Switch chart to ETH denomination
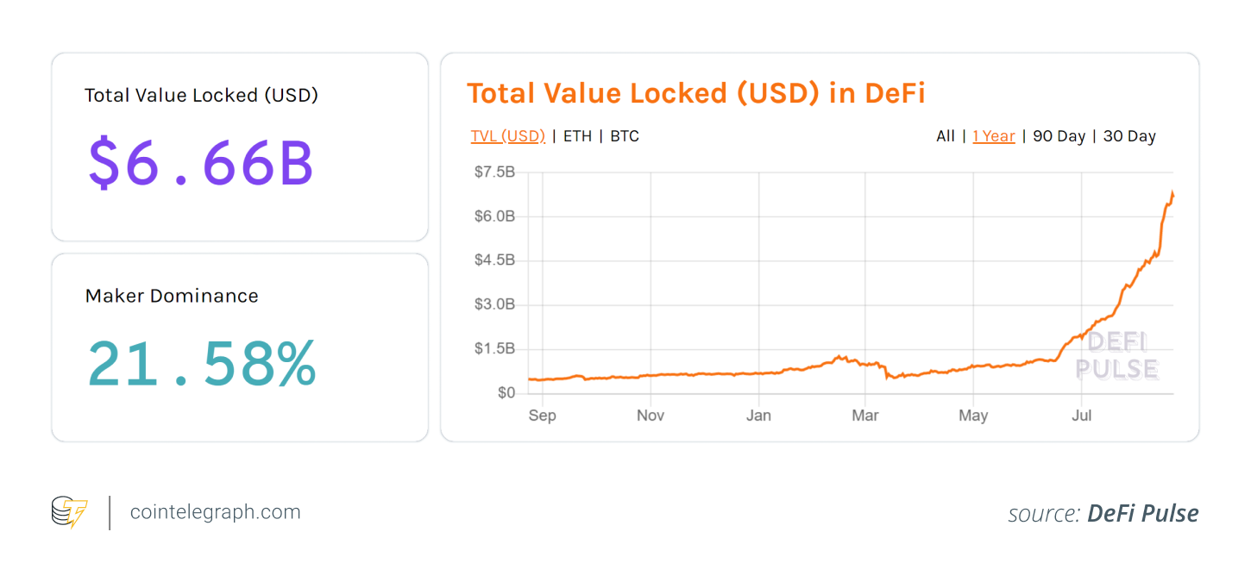Image resolution: width=1251 pixels, height=582 pixels. tap(577, 136)
